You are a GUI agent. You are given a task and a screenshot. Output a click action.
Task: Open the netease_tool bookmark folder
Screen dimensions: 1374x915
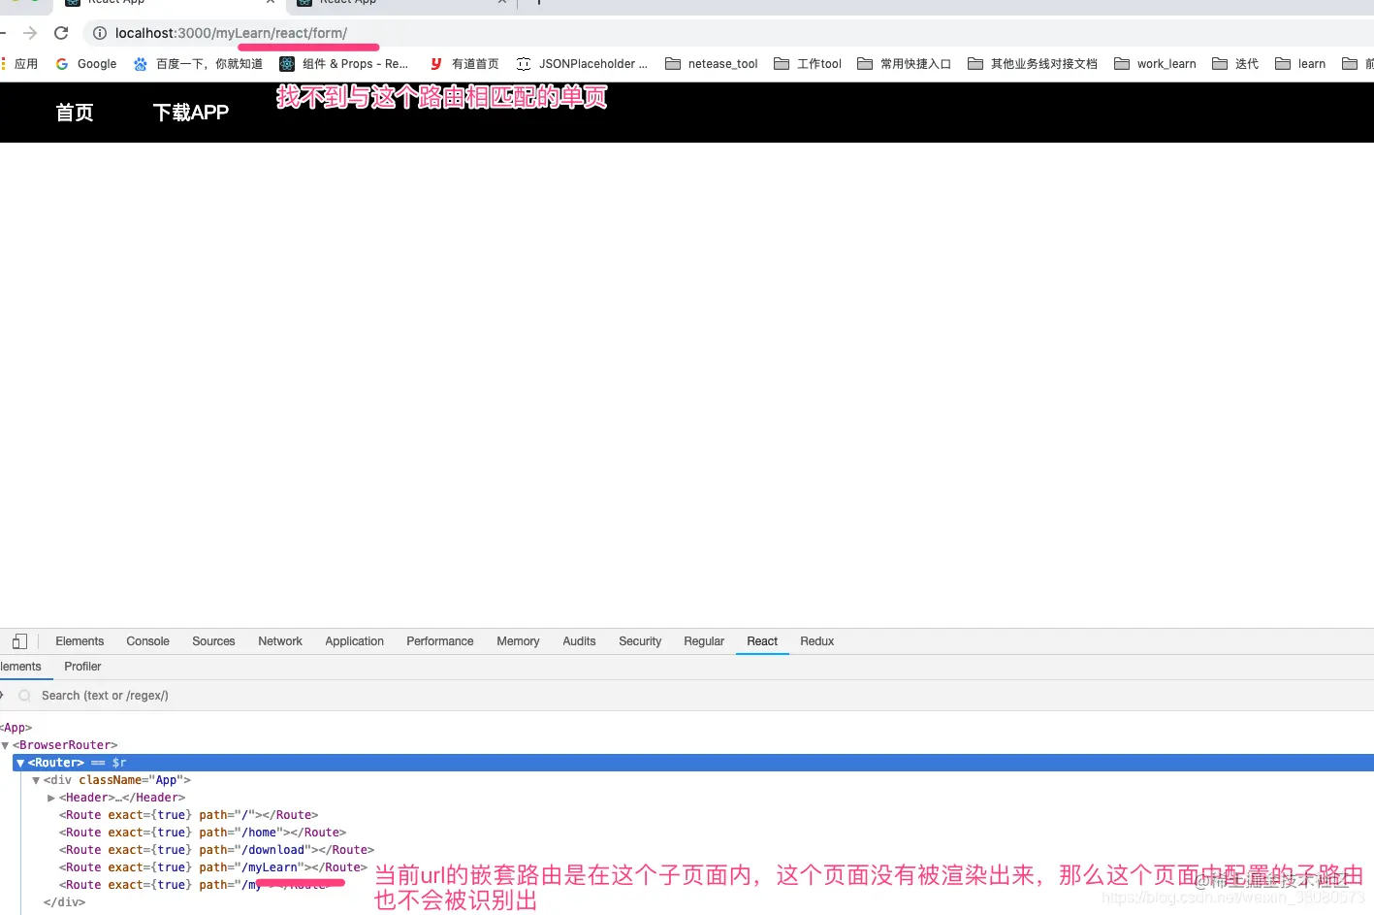click(712, 64)
